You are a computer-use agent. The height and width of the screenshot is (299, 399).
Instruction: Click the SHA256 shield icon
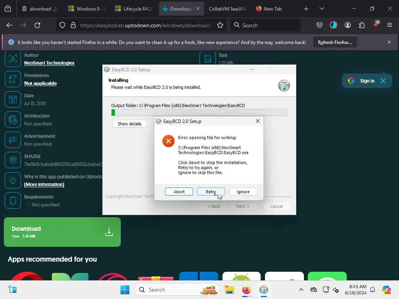(13, 160)
